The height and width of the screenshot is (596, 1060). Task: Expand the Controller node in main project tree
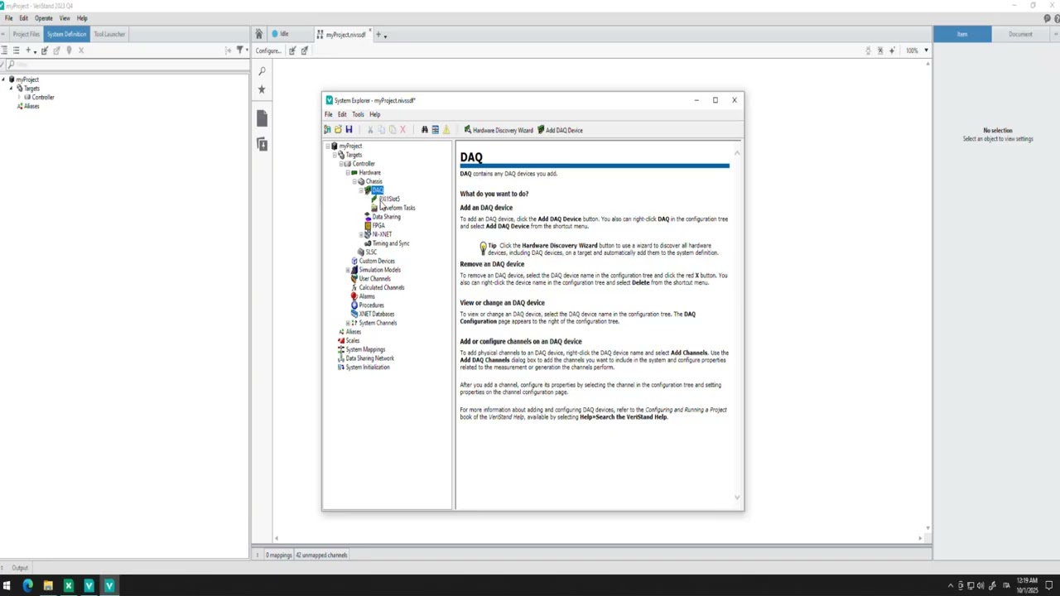[19, 97]
